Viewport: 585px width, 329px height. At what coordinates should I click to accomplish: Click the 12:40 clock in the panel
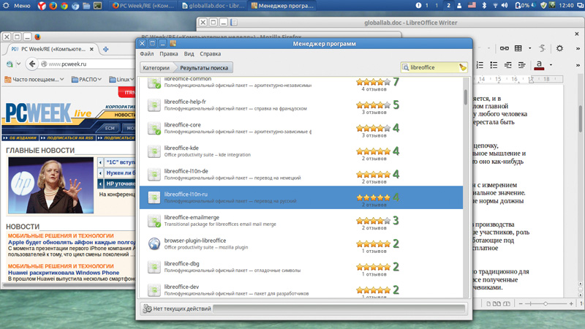pyautogui.click(x=566, y=6)
